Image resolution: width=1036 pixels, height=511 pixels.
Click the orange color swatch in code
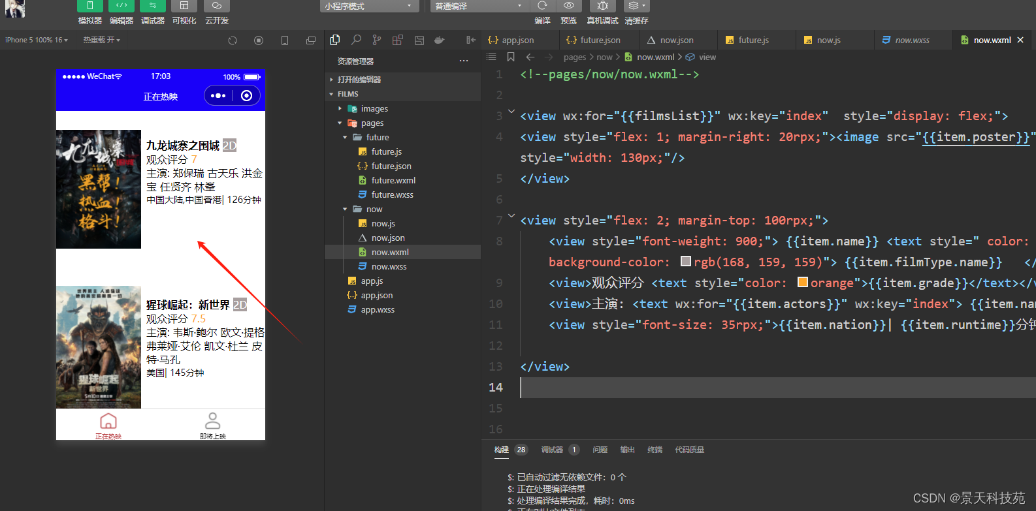(x=803, y=282)
